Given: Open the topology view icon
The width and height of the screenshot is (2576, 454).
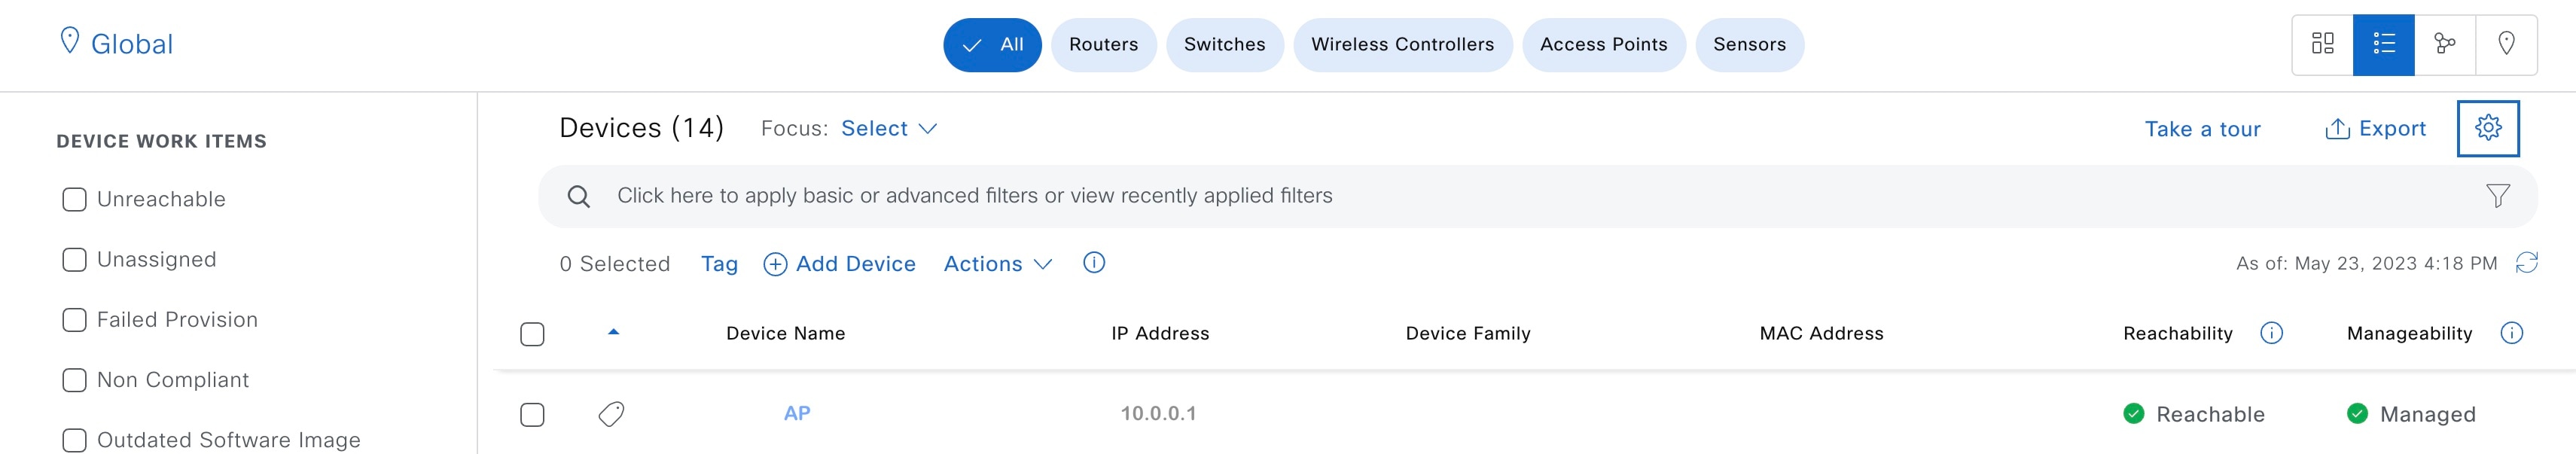Looking at the screenshot, I should 2444,44.
